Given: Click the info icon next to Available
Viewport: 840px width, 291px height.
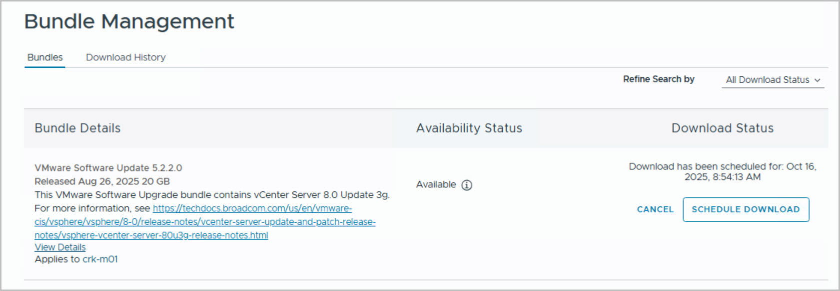Looking at the screenshot, I should (467, 185).
